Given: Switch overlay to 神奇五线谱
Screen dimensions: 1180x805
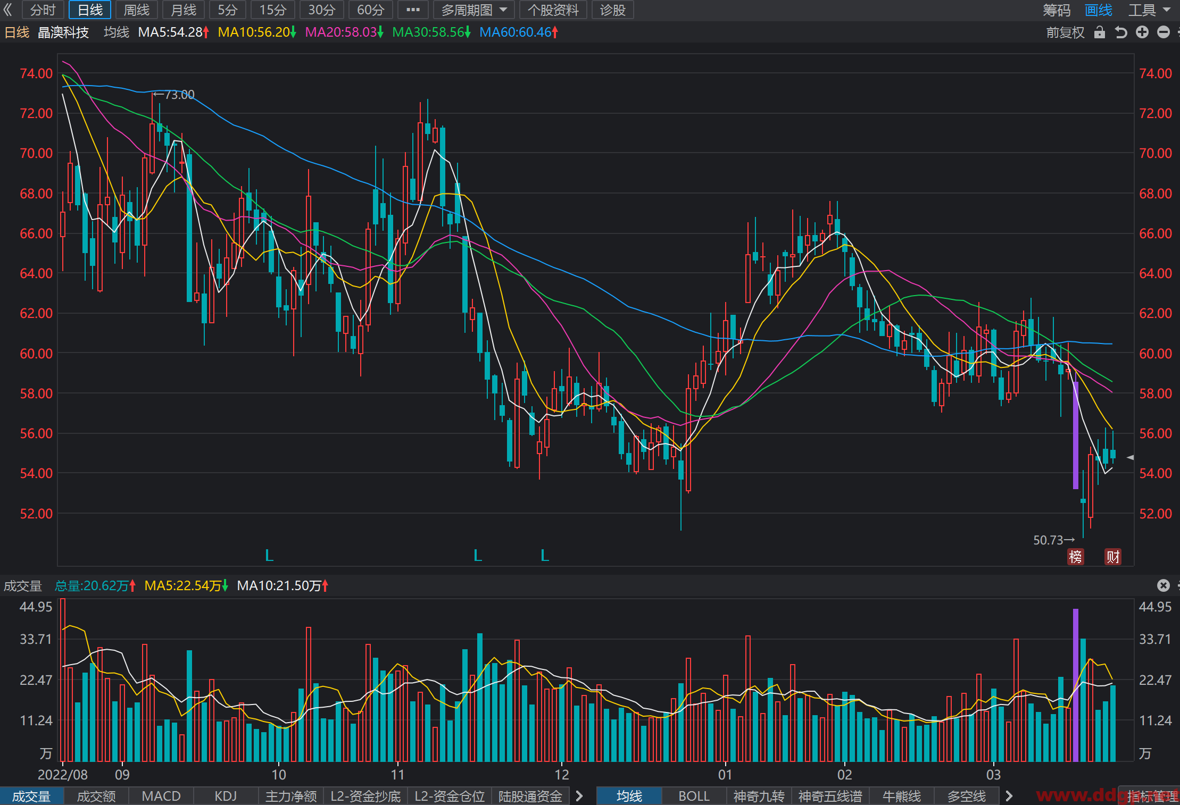Looking at the screenshot, I should point(830,796).
